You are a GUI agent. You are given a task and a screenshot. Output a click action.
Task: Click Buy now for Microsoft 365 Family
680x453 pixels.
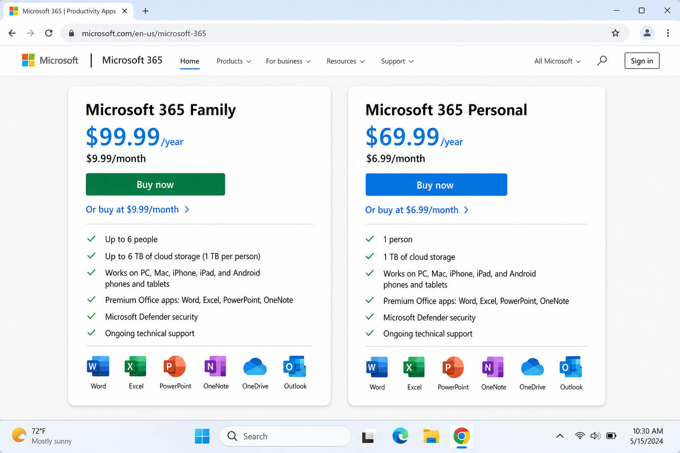155,184
